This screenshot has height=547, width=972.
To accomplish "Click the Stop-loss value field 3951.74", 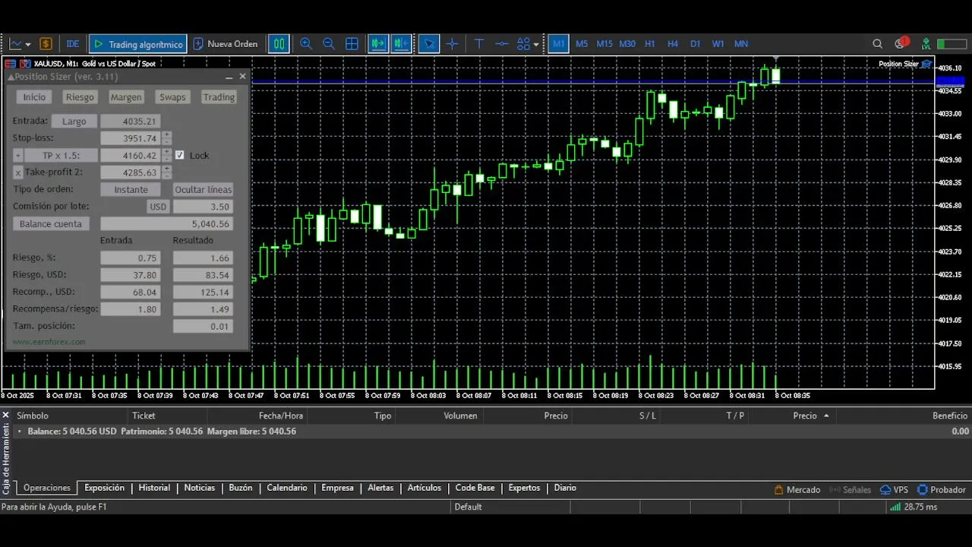I will (130, 138).
